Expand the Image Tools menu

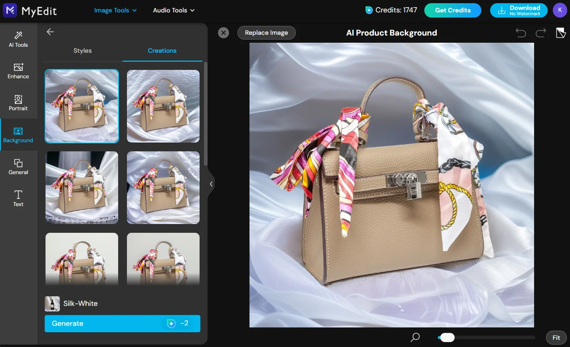click(x=115, y=10)
